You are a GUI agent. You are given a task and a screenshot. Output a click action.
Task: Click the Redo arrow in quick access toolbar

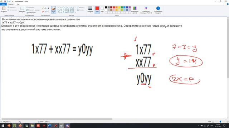(10, 1)
